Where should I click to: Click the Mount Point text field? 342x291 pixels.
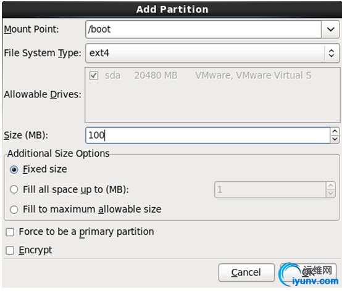point(203,30)
